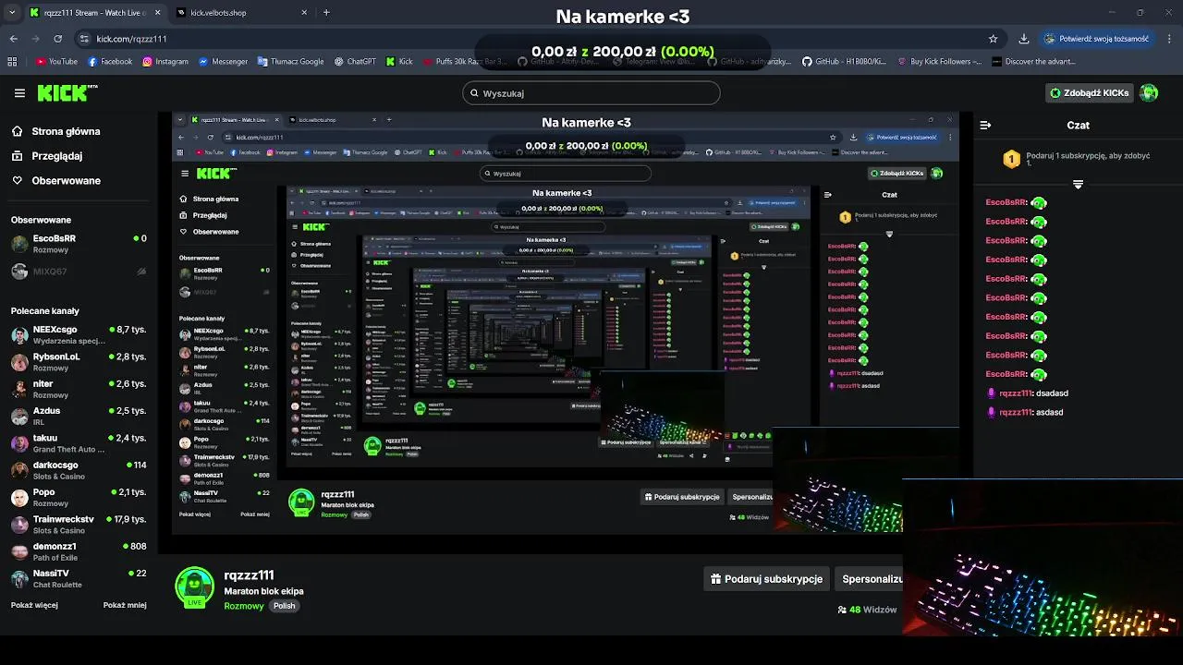Click the rqzzz111 streamer avatar with LIVE badge

[195, 587]
